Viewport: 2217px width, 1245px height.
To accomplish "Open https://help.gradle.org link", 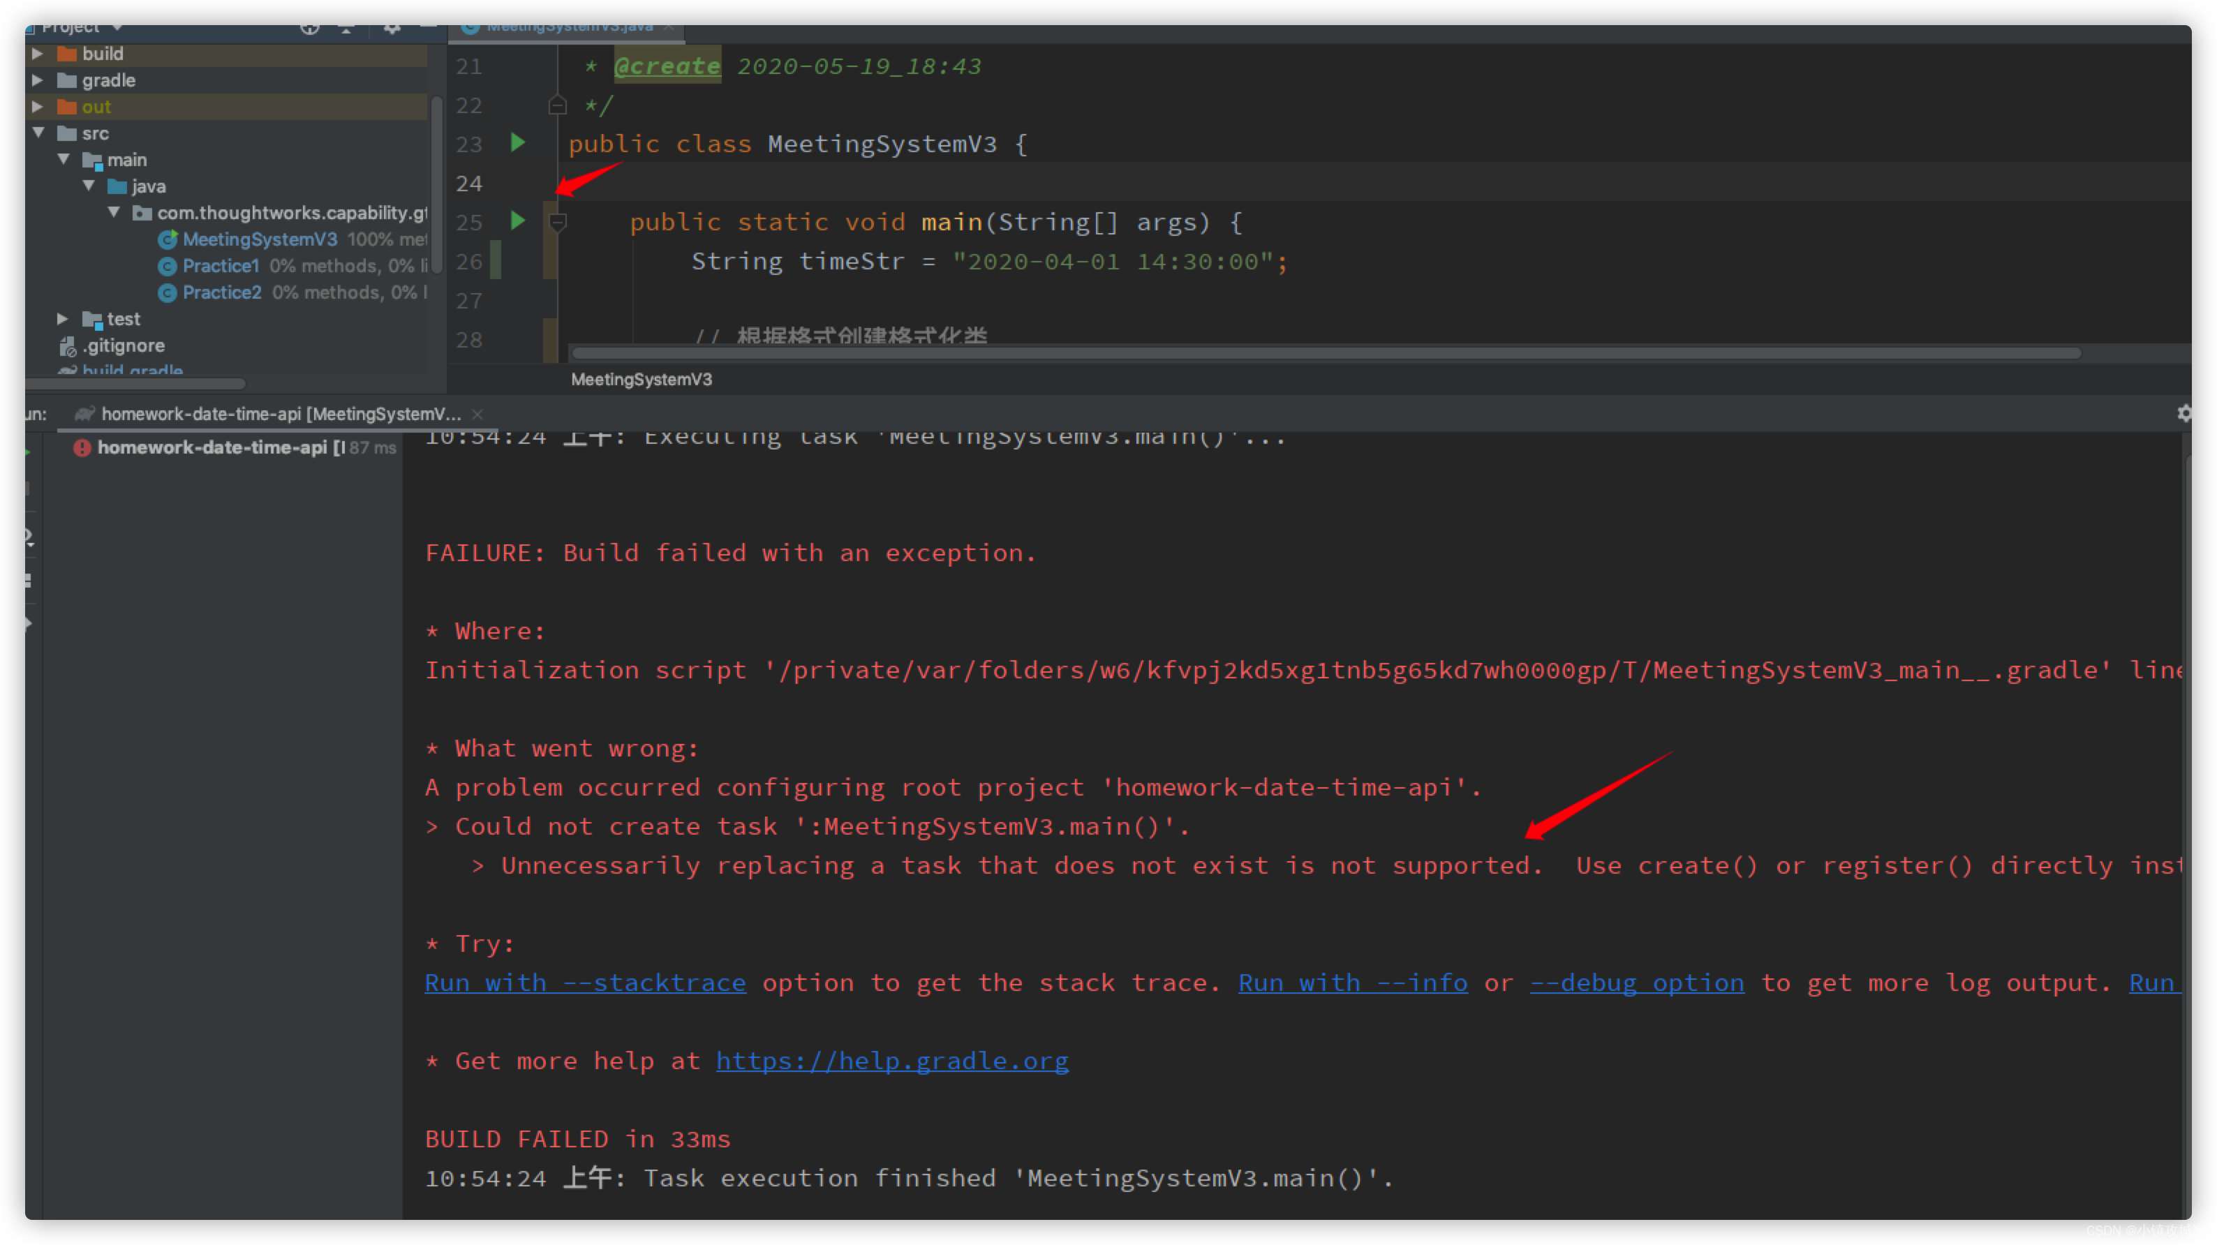I will pos(891,1061).
